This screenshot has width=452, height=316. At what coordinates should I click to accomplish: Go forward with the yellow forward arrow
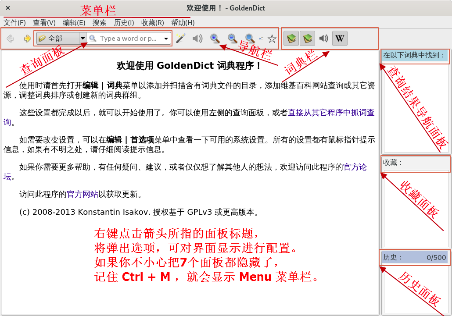27,38
